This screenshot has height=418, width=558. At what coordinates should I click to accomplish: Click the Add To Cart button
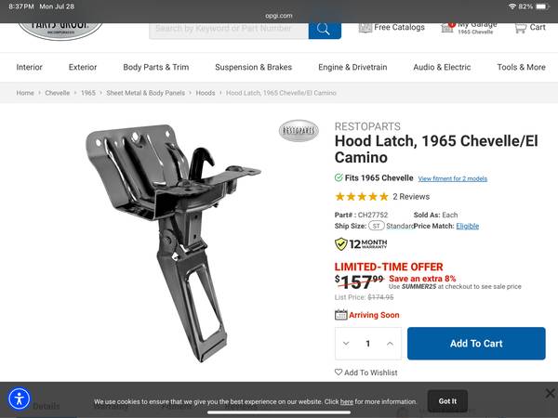point(476,344)
